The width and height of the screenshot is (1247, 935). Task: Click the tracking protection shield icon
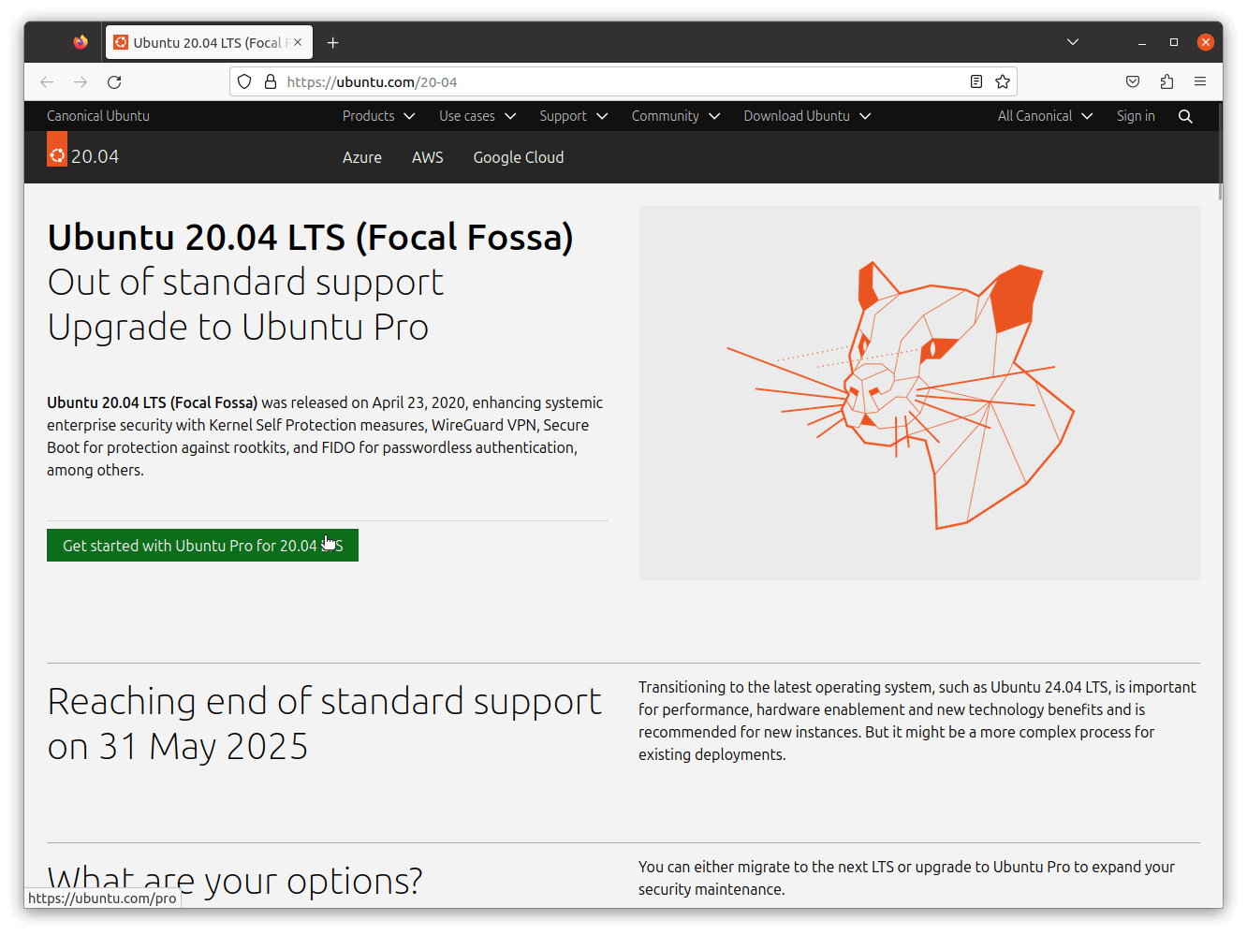(243, 81)
